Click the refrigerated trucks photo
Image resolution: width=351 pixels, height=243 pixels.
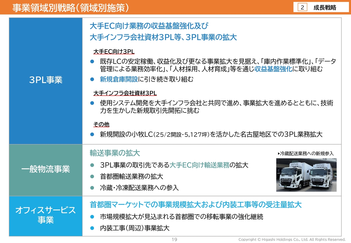[306, 175]
